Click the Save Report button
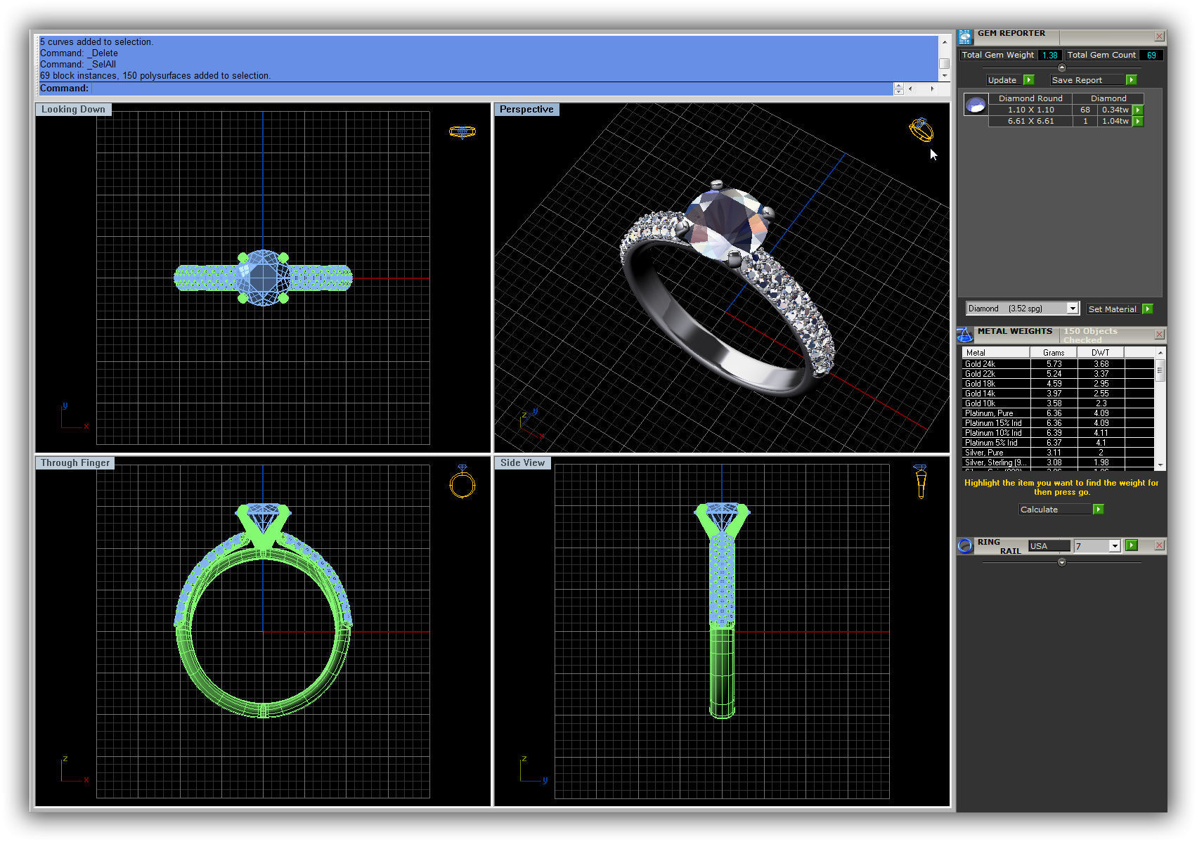The height and width of the screenshot is (842, 1197). pos(1087,80)
